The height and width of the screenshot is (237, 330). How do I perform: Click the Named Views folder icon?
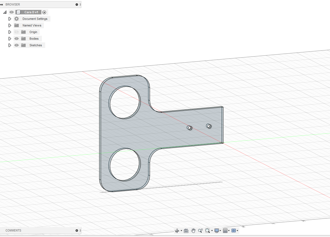(x=17, y=25)
